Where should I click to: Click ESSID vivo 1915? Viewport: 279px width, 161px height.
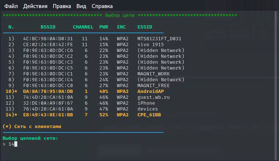click(151, 45)
